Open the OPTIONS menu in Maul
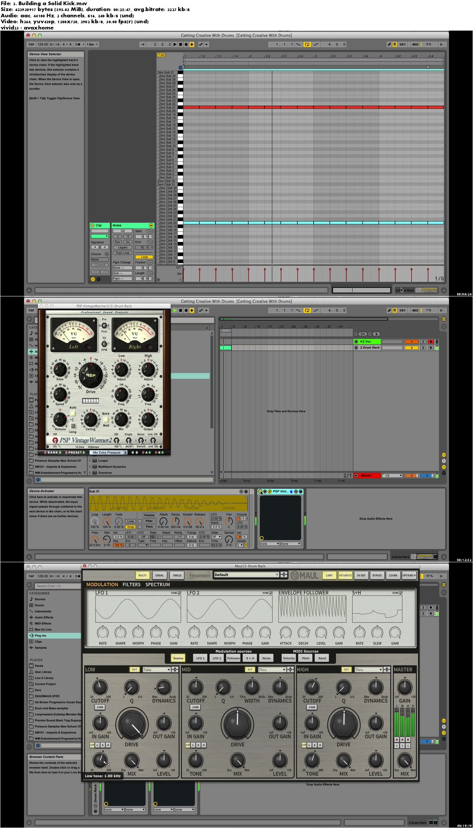473x828 pixels. pyautogui.click(x=409, y=575)
